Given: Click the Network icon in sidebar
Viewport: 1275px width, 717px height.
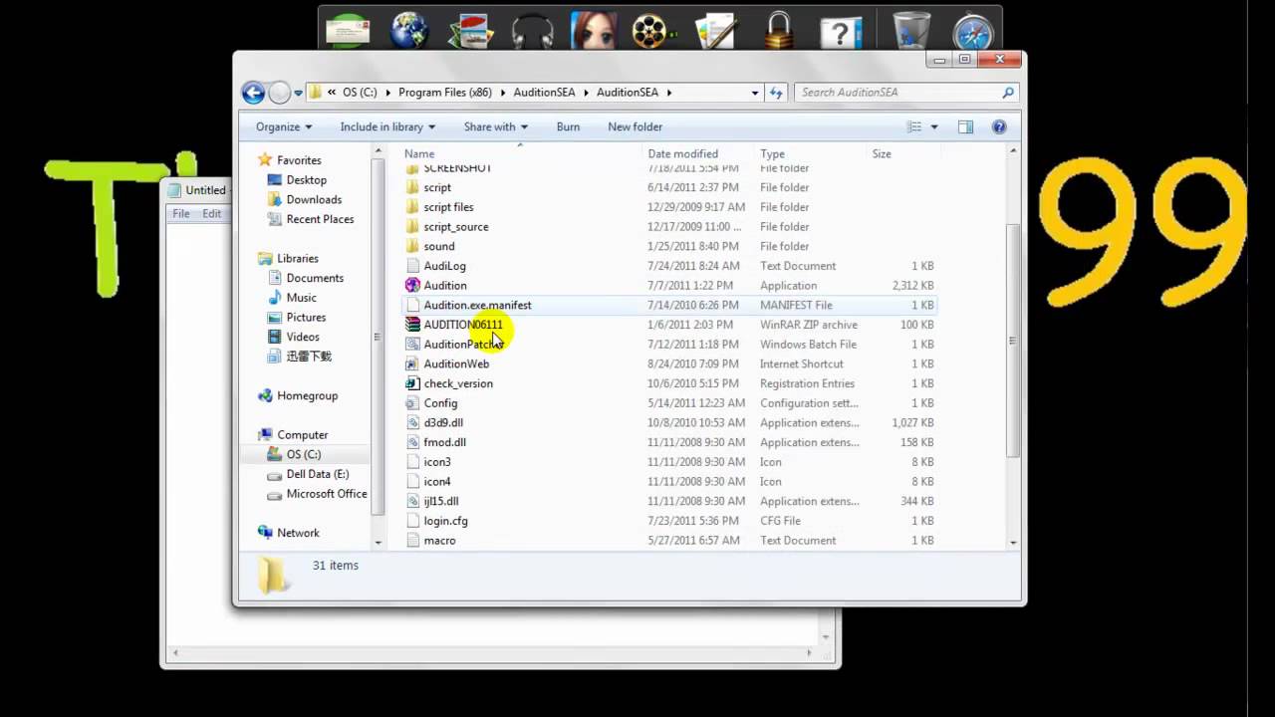Looking at the screenshot, I should coord(265,533).
